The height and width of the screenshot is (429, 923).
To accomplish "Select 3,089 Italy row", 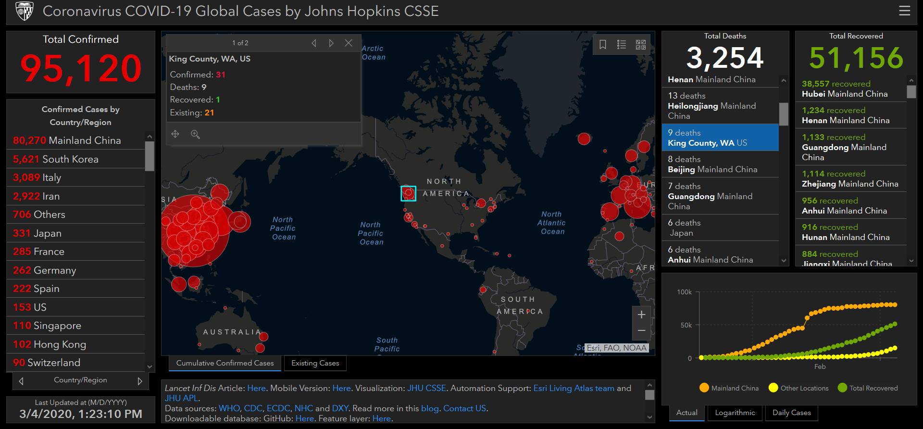I will tap(76, 177).
